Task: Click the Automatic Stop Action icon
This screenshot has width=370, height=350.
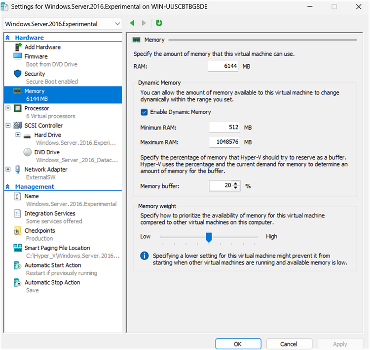Action: click(x=17, y=283)
